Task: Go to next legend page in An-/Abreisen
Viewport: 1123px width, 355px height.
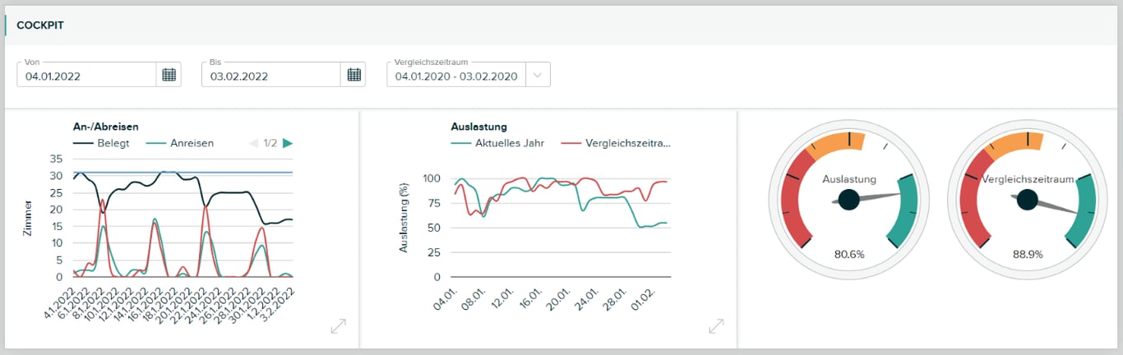Action: tap(287, 143)
